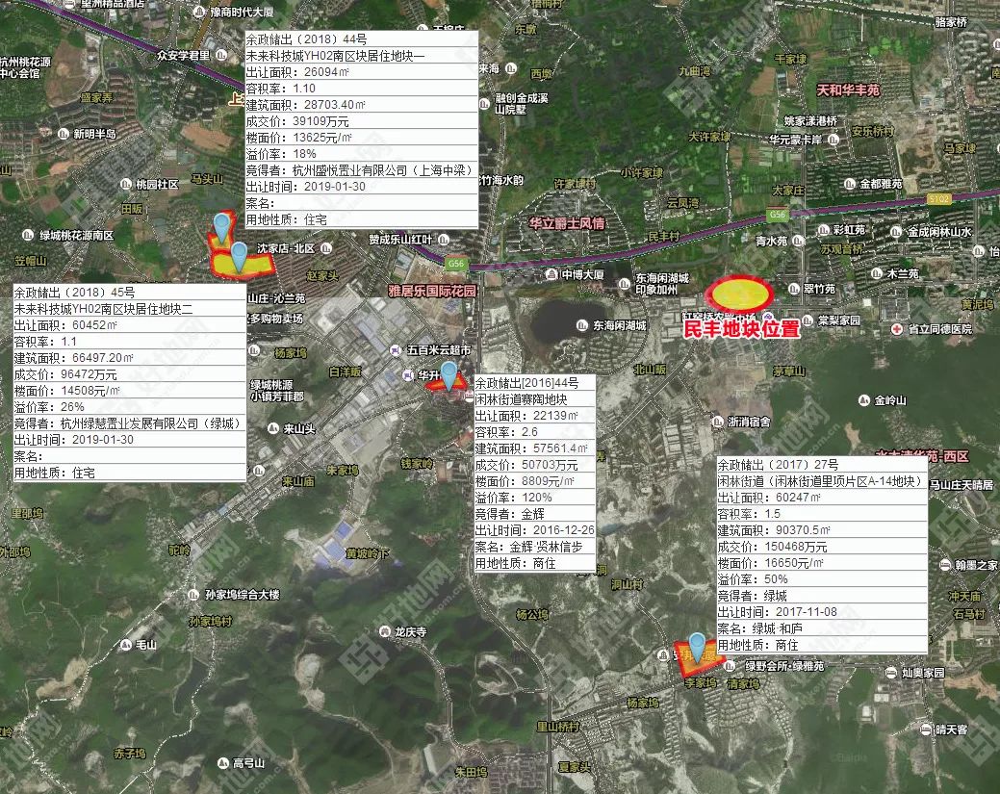Image resolution: width=1000 pixels, height=794 pixels.
Task: Click the map label 赞成乐山红叶
Action: pyautogui.click(x=399, y=240)
